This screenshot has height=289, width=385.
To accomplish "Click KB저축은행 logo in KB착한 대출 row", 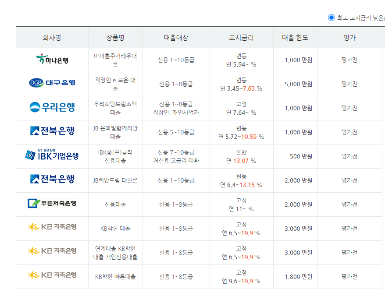I will coord(52,227).
